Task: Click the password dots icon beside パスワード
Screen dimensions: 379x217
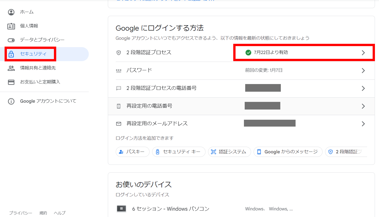Action: pos(119,71)
